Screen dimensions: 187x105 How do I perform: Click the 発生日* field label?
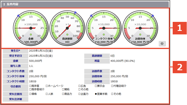15,51
